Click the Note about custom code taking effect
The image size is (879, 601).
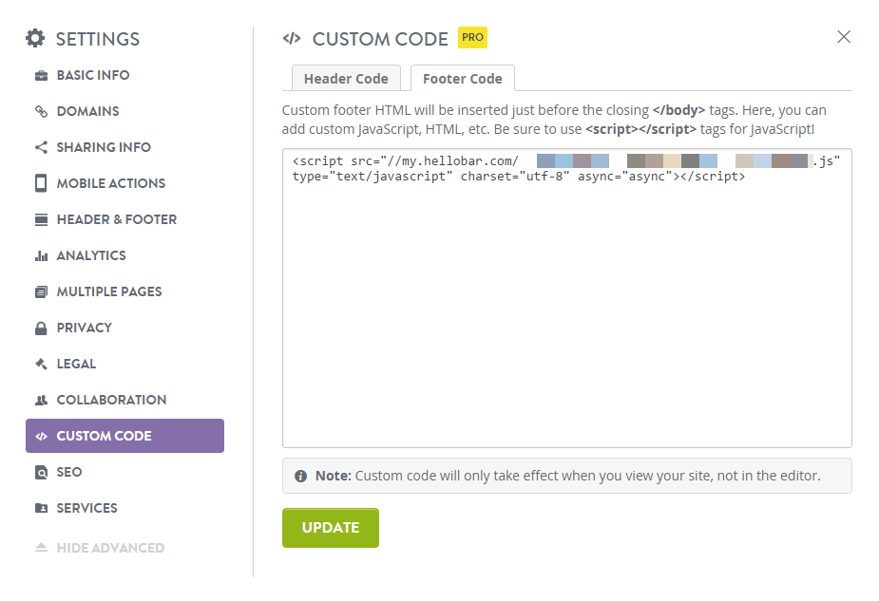click(568, 476)
